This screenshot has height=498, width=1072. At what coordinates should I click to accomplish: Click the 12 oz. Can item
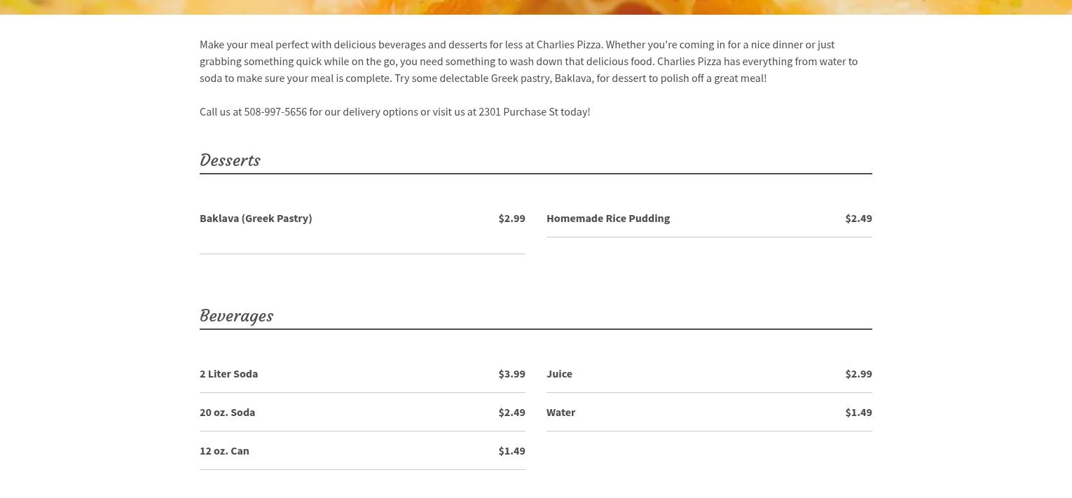pyautogui.click(x=224, y=451)
